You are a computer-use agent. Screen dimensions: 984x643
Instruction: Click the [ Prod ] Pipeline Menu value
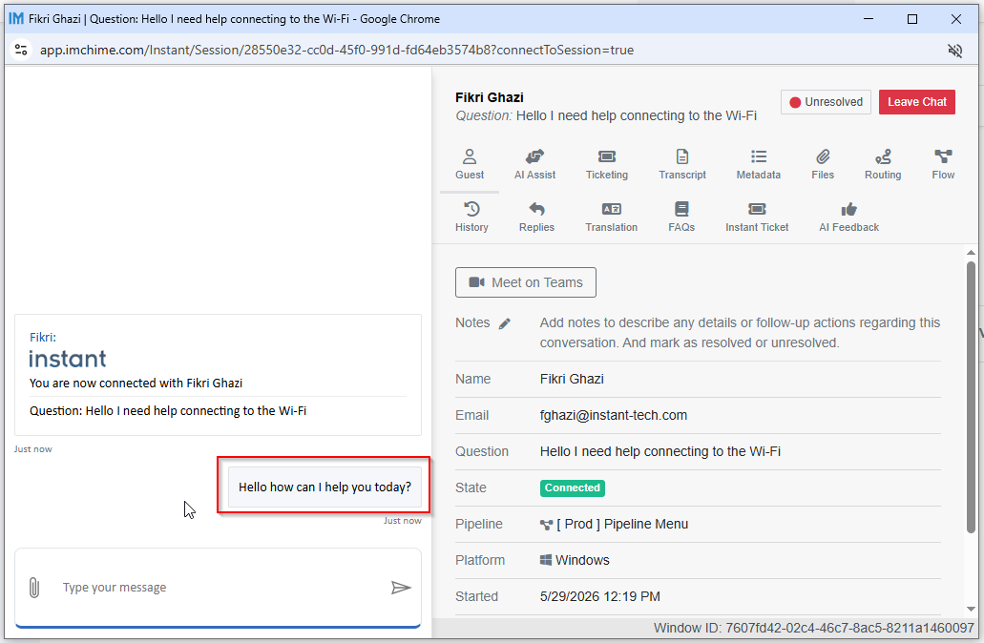(615, 525)
